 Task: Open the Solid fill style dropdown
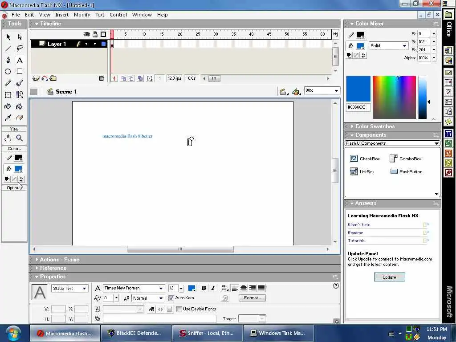click(x=388, y=46)
